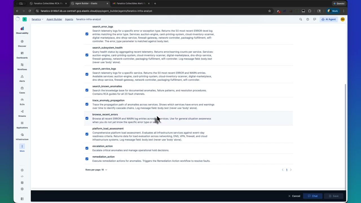Uncheck the search_subsystem_health tool

tap(87, 55)
